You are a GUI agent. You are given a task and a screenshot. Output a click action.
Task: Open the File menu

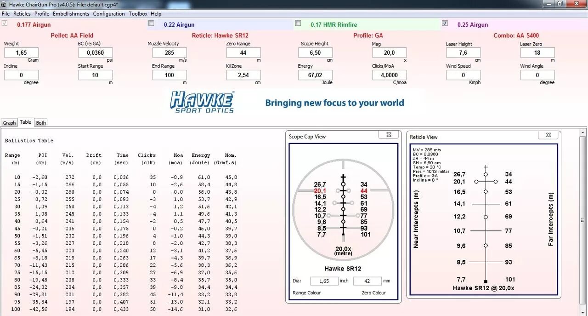pyautogui.click(x=6, y=14)
